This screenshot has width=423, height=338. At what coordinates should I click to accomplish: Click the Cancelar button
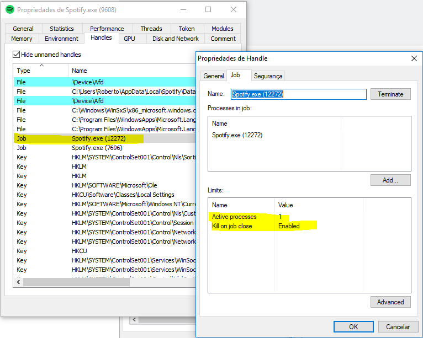point(398,326)
